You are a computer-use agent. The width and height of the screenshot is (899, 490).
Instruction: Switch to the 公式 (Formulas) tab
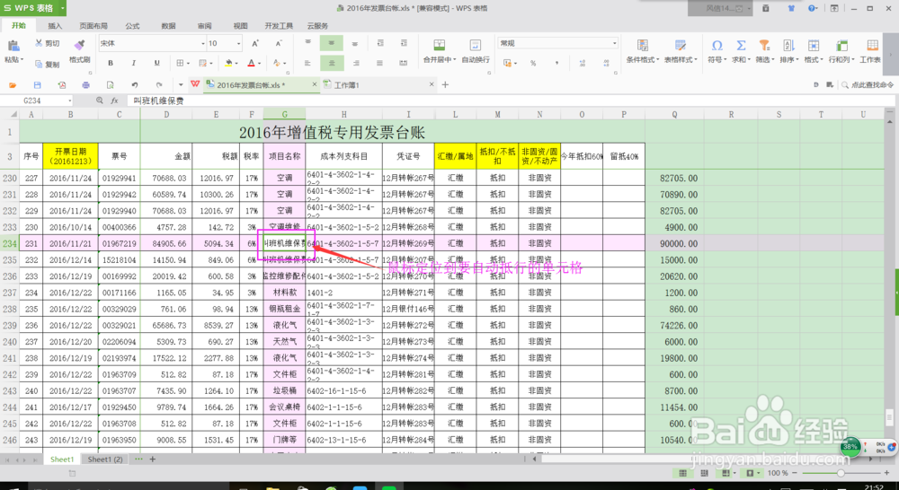tap(132, 26)
